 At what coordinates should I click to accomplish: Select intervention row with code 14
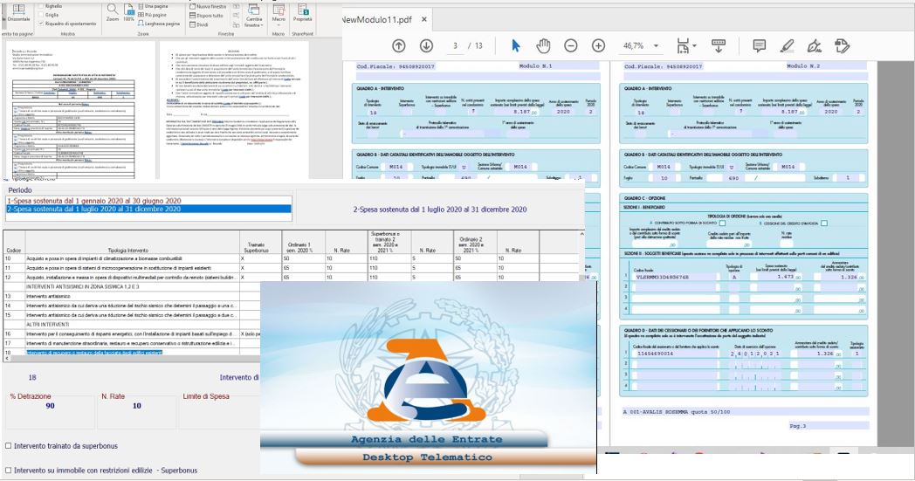(x=131, y=306)
